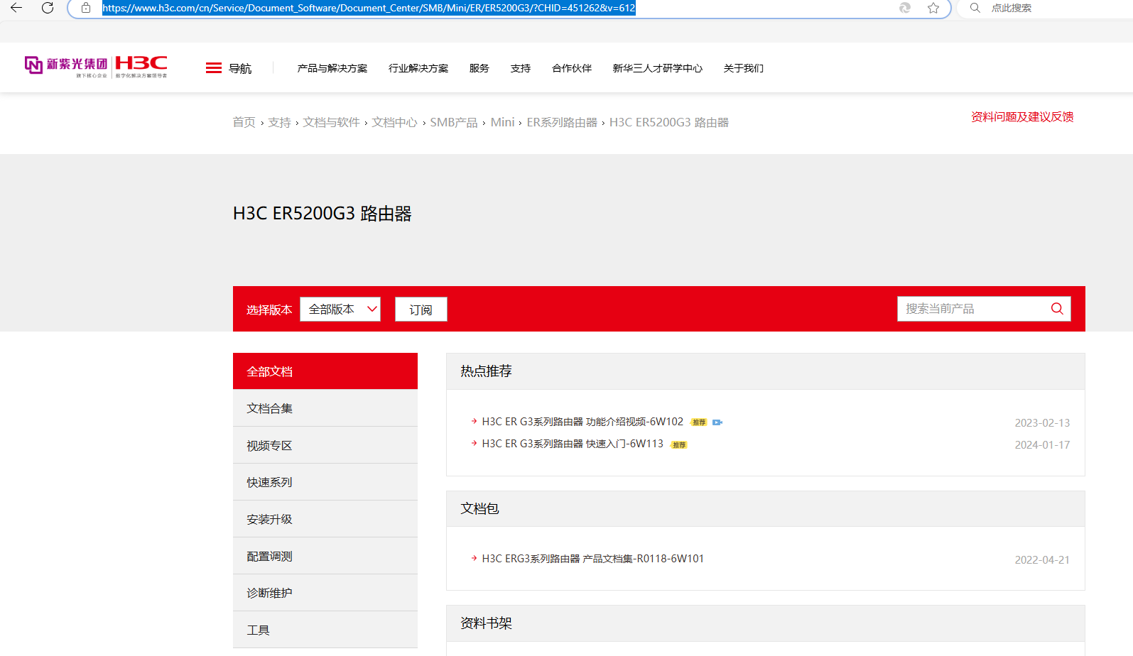The height and width of the screenshot is (656, 1133).
Task: Click the translate icon in address bar
Action: (x=905, y=8)
